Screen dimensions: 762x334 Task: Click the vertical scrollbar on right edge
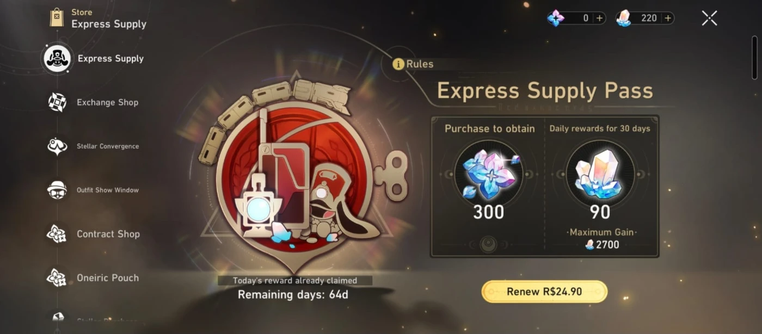click(755, 58)
